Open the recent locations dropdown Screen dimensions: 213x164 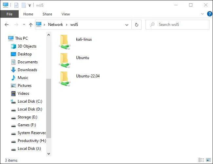pos(24,25)
